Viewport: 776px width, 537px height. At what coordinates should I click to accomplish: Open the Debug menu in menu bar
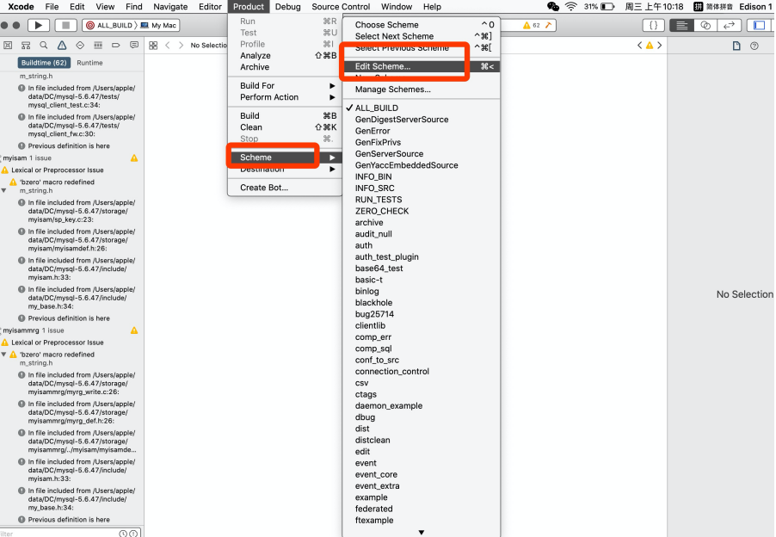tap(287, 6)
